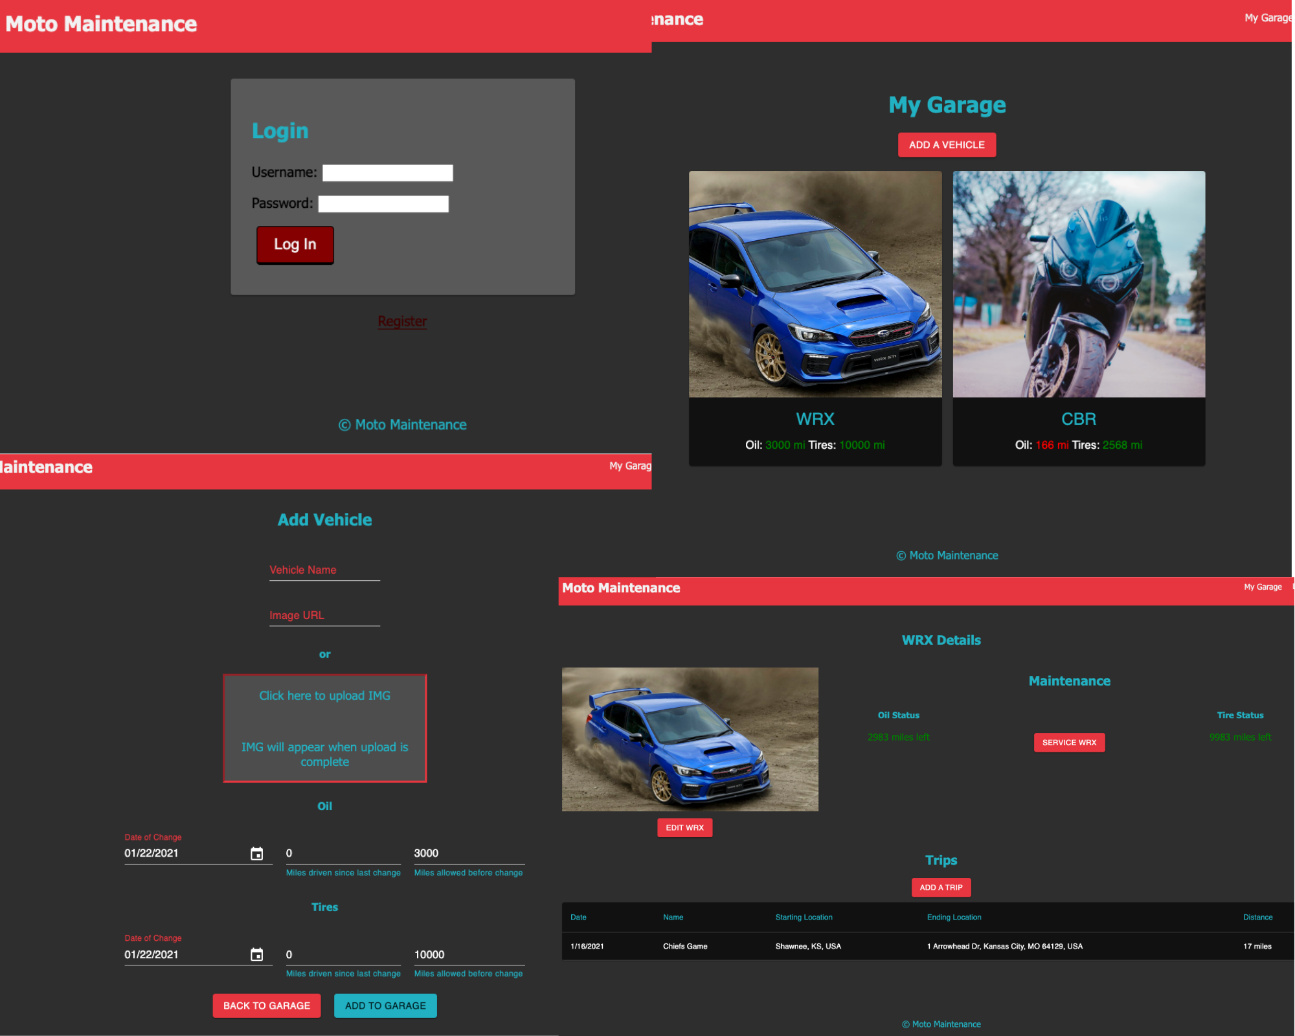Viewport: 1295px width, 1036px height.
Task: Click Oil miles allowed field showing 3000
Action: pos(469,853)
